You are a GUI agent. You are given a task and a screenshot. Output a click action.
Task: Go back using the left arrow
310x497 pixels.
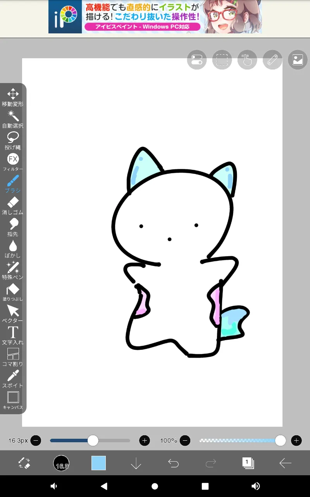point(285,463)
